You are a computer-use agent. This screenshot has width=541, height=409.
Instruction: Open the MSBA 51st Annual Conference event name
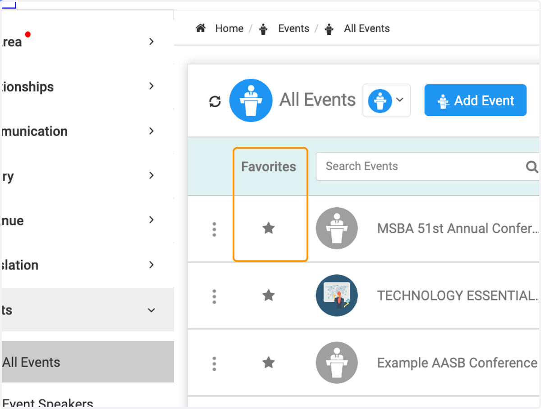(x=458, y=228)
